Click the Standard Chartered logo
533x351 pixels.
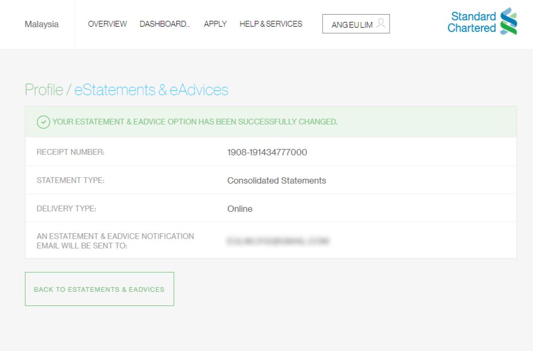click(x=481, y=24)
